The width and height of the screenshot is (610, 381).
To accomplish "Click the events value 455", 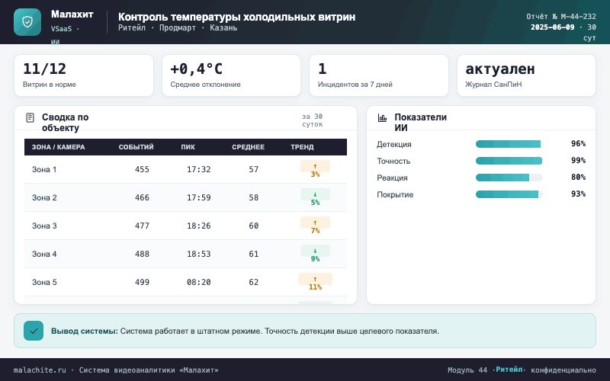I will (142, 169).
